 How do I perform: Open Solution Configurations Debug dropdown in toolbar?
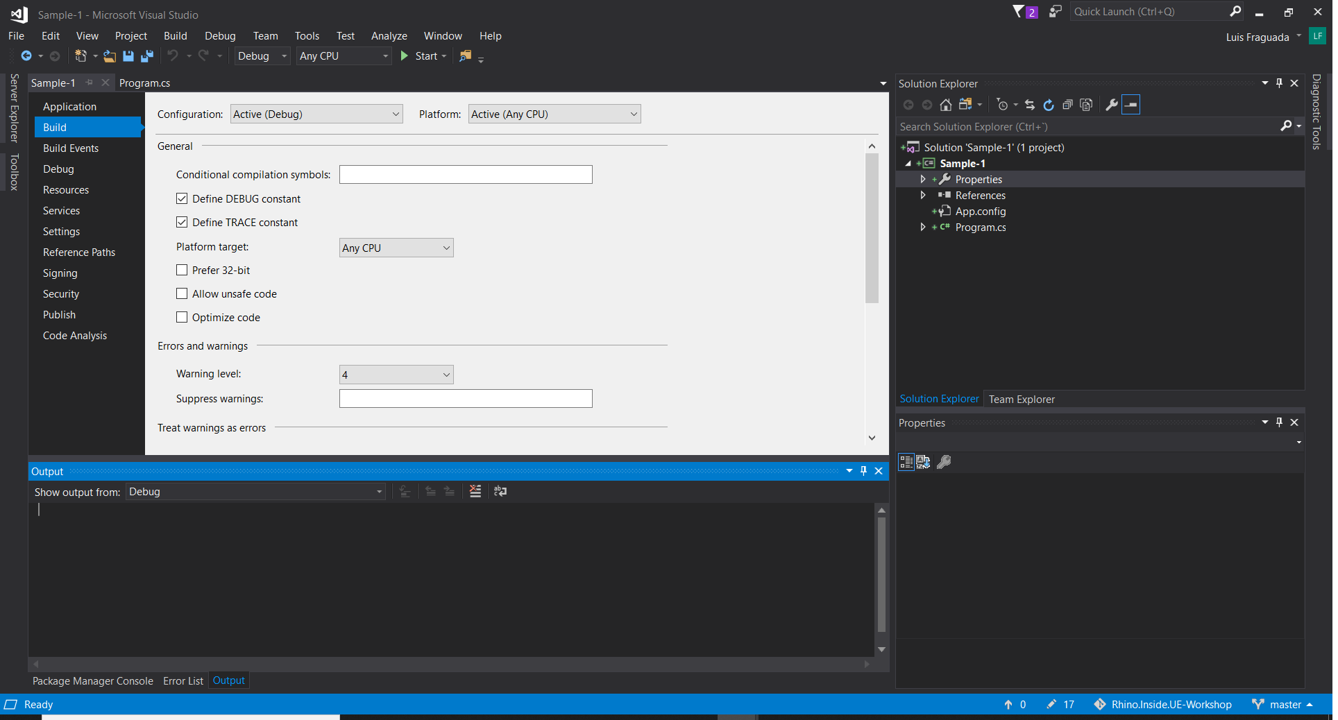click(262, 56)
